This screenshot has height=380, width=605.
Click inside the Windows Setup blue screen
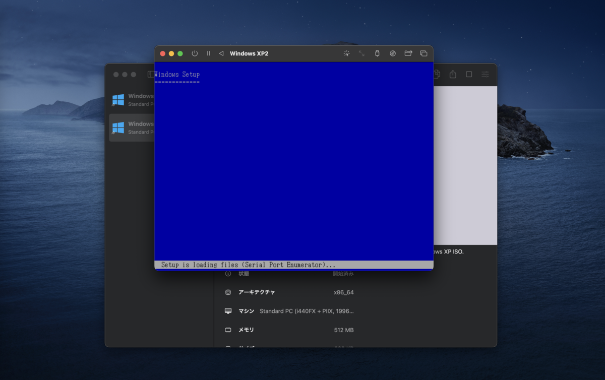[294, 166]
